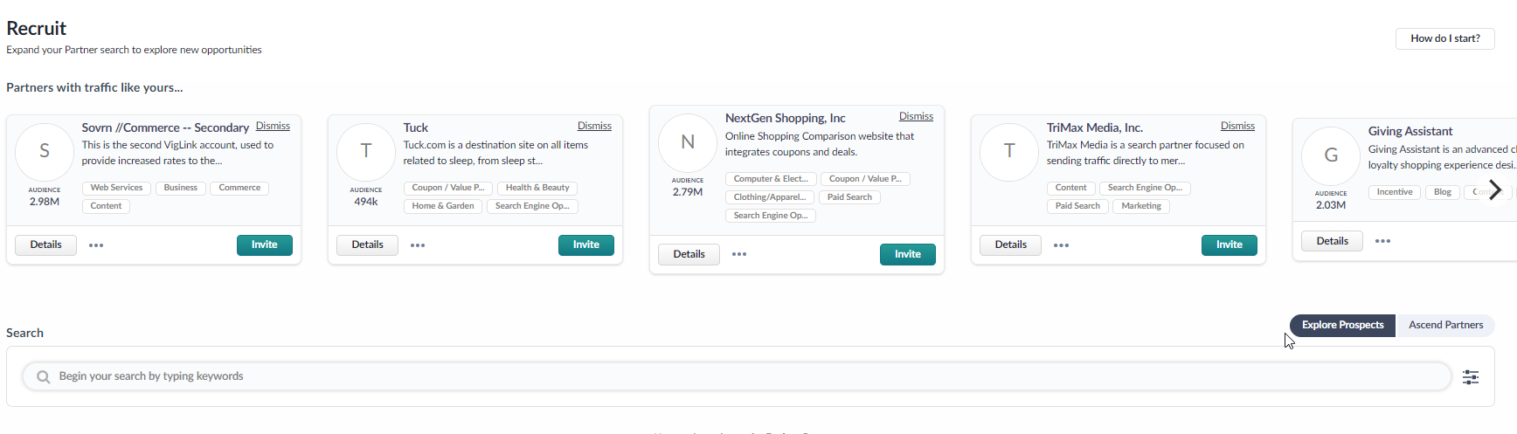
Task: Click Paid Search tag on NextGen card
Action: pyautogui.click(x=849, y=197)
